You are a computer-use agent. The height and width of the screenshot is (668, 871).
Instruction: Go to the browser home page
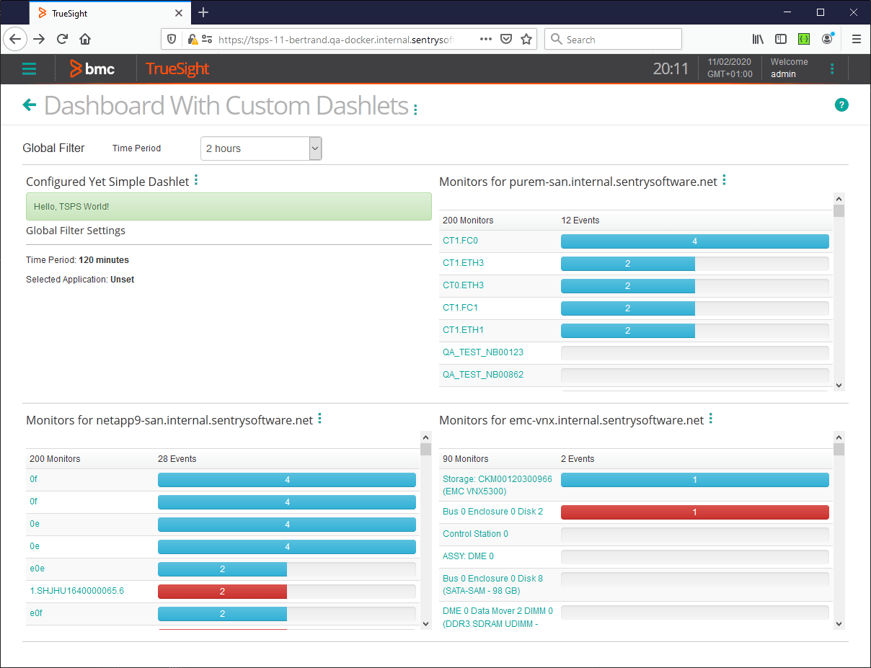click(85, 40)
